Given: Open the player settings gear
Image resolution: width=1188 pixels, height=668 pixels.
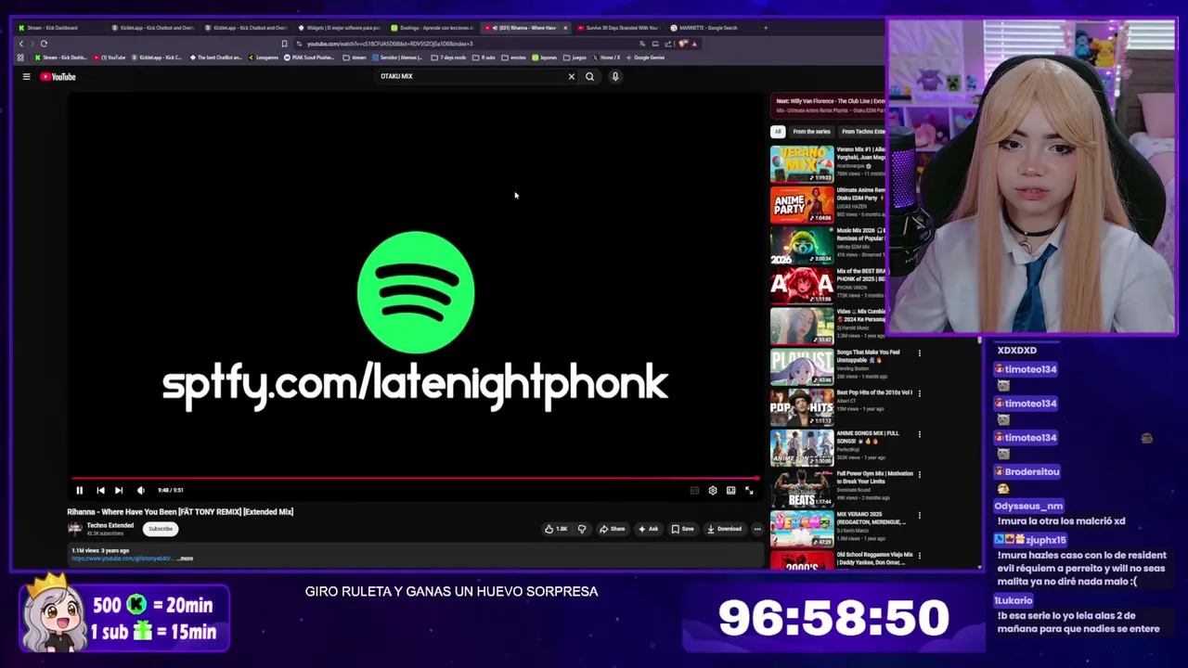Looking at the screenshot, I should coord(713,490).
